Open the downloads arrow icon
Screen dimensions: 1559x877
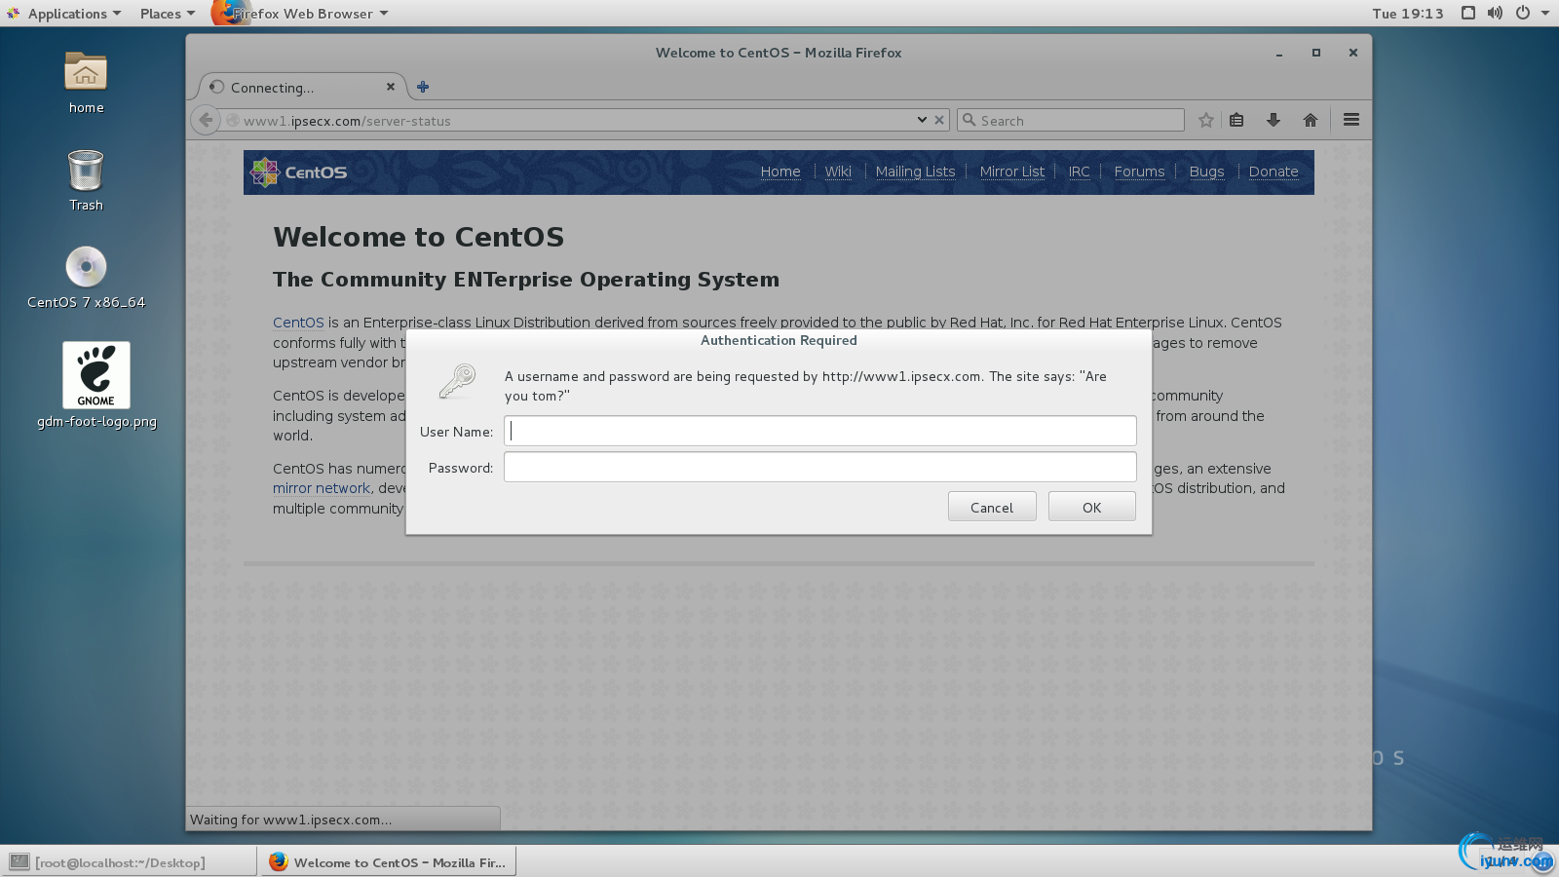1273,120
